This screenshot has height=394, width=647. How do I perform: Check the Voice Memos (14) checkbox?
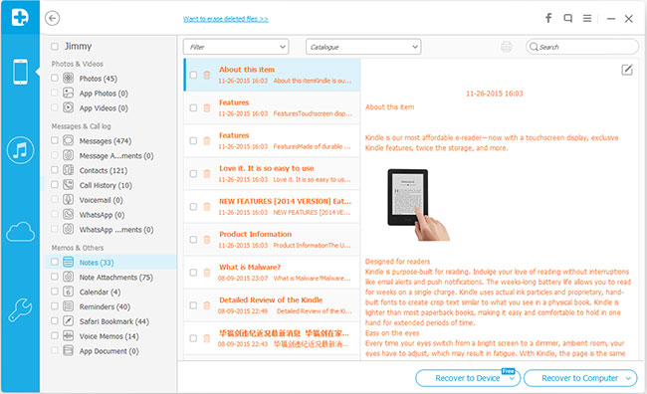pyautogui.click(x=55, y=336)
